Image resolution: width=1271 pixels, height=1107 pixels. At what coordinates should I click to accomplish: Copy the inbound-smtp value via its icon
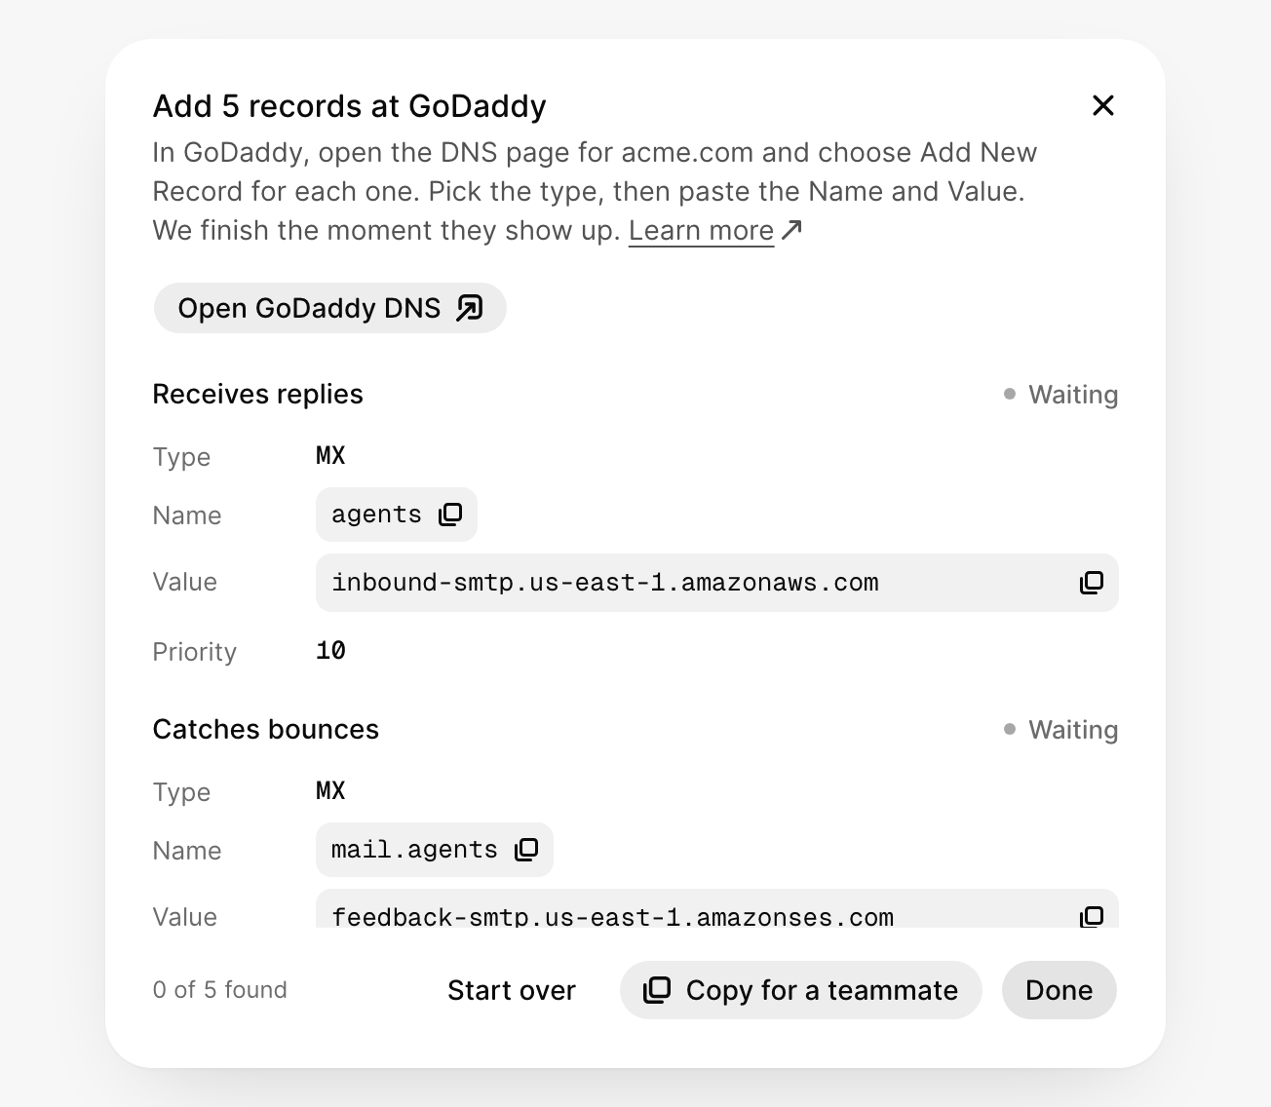pos(1091,583)
